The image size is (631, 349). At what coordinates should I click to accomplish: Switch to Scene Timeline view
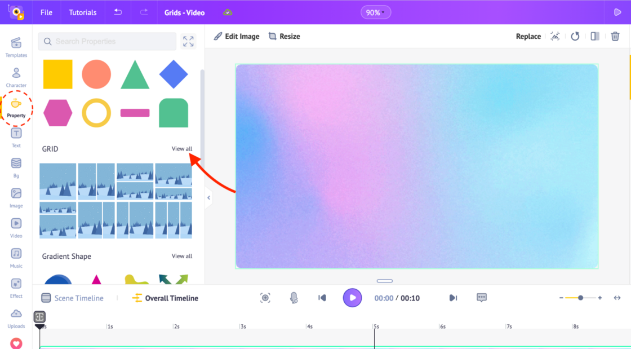(x=72, y=298)
